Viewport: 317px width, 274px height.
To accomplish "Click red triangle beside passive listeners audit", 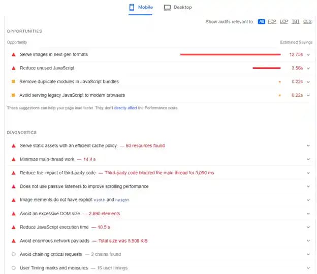I will [14, 186].
